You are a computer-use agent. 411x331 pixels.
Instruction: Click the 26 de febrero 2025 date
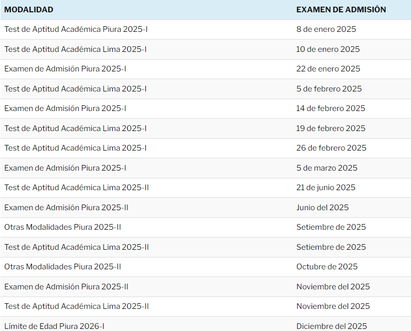(331, 148)
